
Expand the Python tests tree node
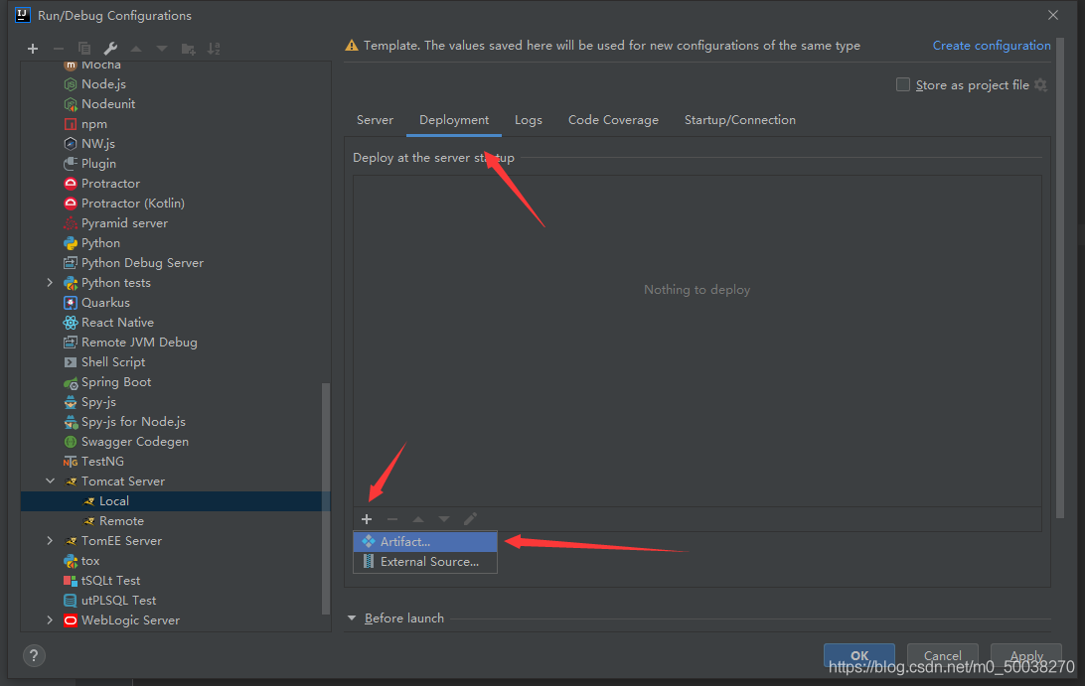click(51, 283)
